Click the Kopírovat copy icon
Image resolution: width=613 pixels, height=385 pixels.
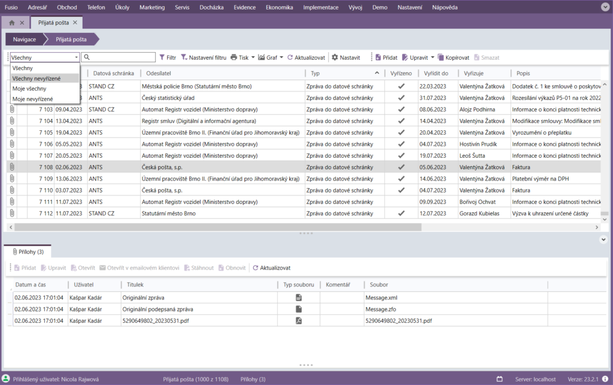[x=441, y=57]
